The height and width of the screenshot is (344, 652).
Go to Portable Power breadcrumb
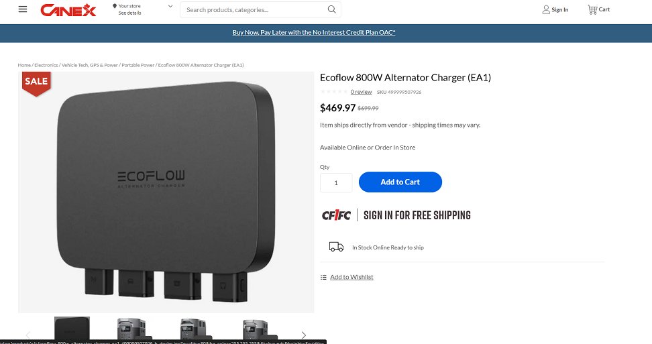click(138, 65)
